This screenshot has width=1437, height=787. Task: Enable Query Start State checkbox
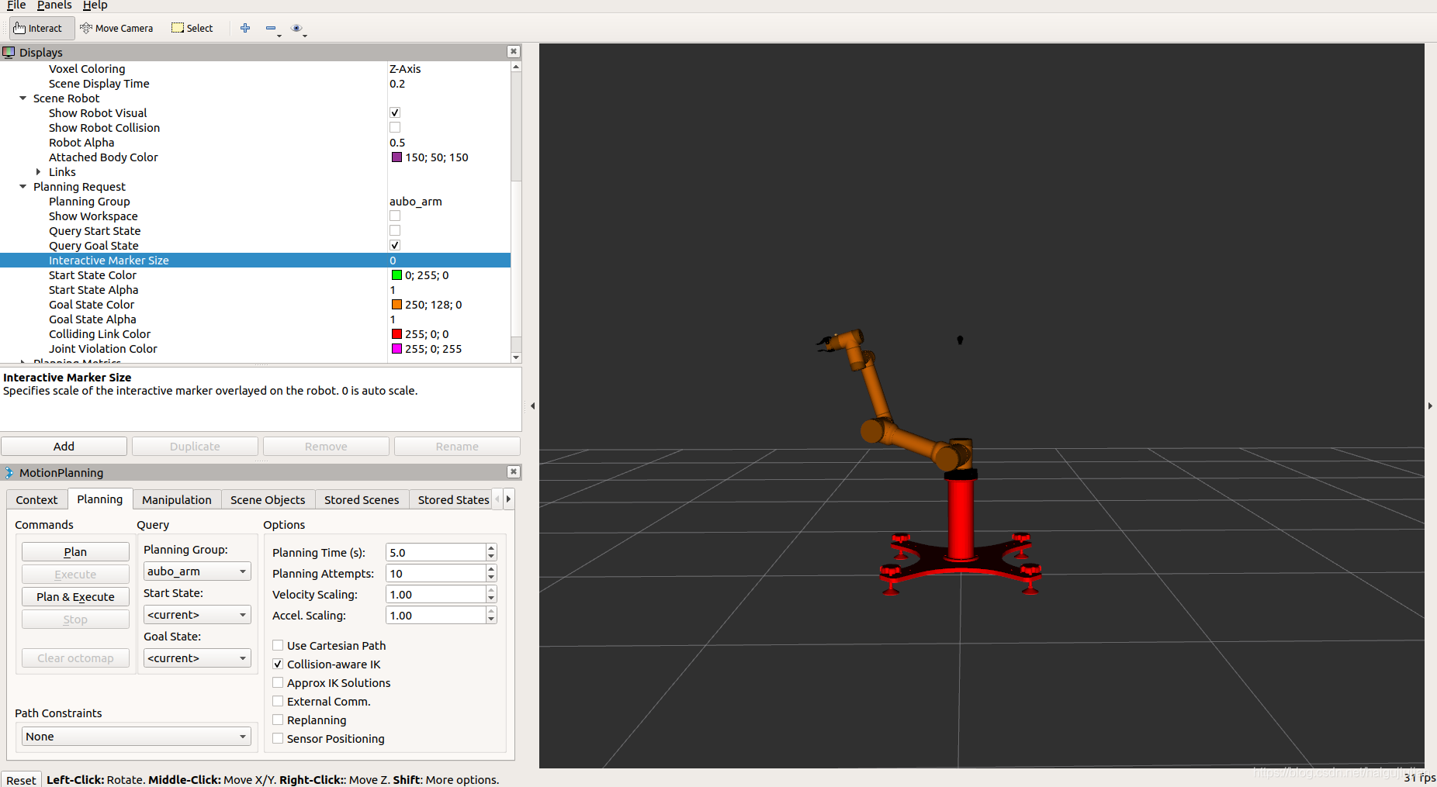pos(395,231)
